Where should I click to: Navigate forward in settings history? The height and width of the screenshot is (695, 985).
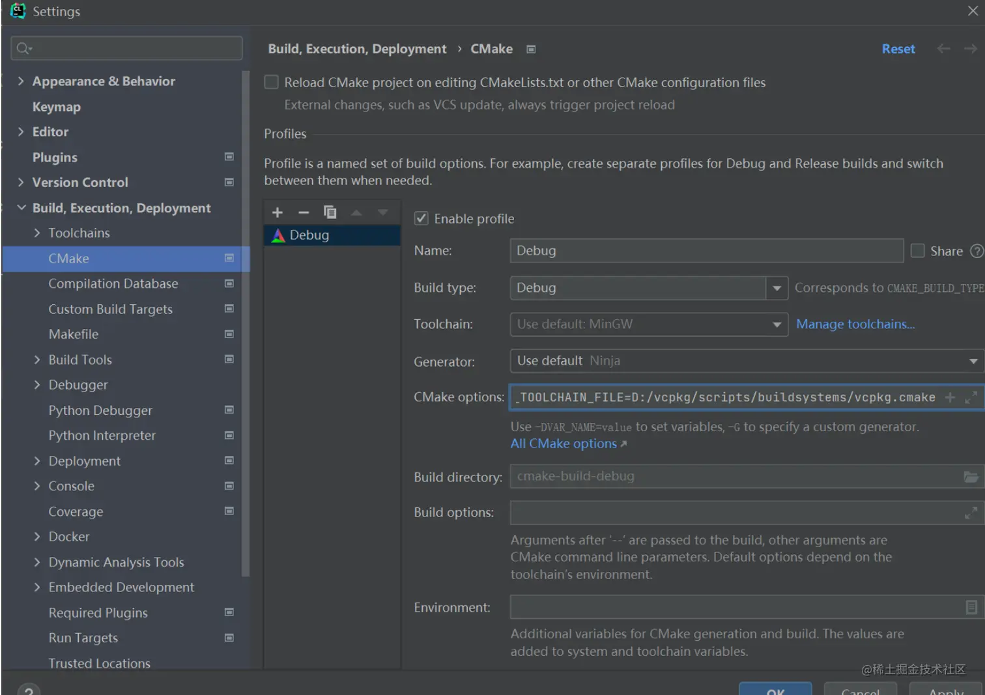971,49
